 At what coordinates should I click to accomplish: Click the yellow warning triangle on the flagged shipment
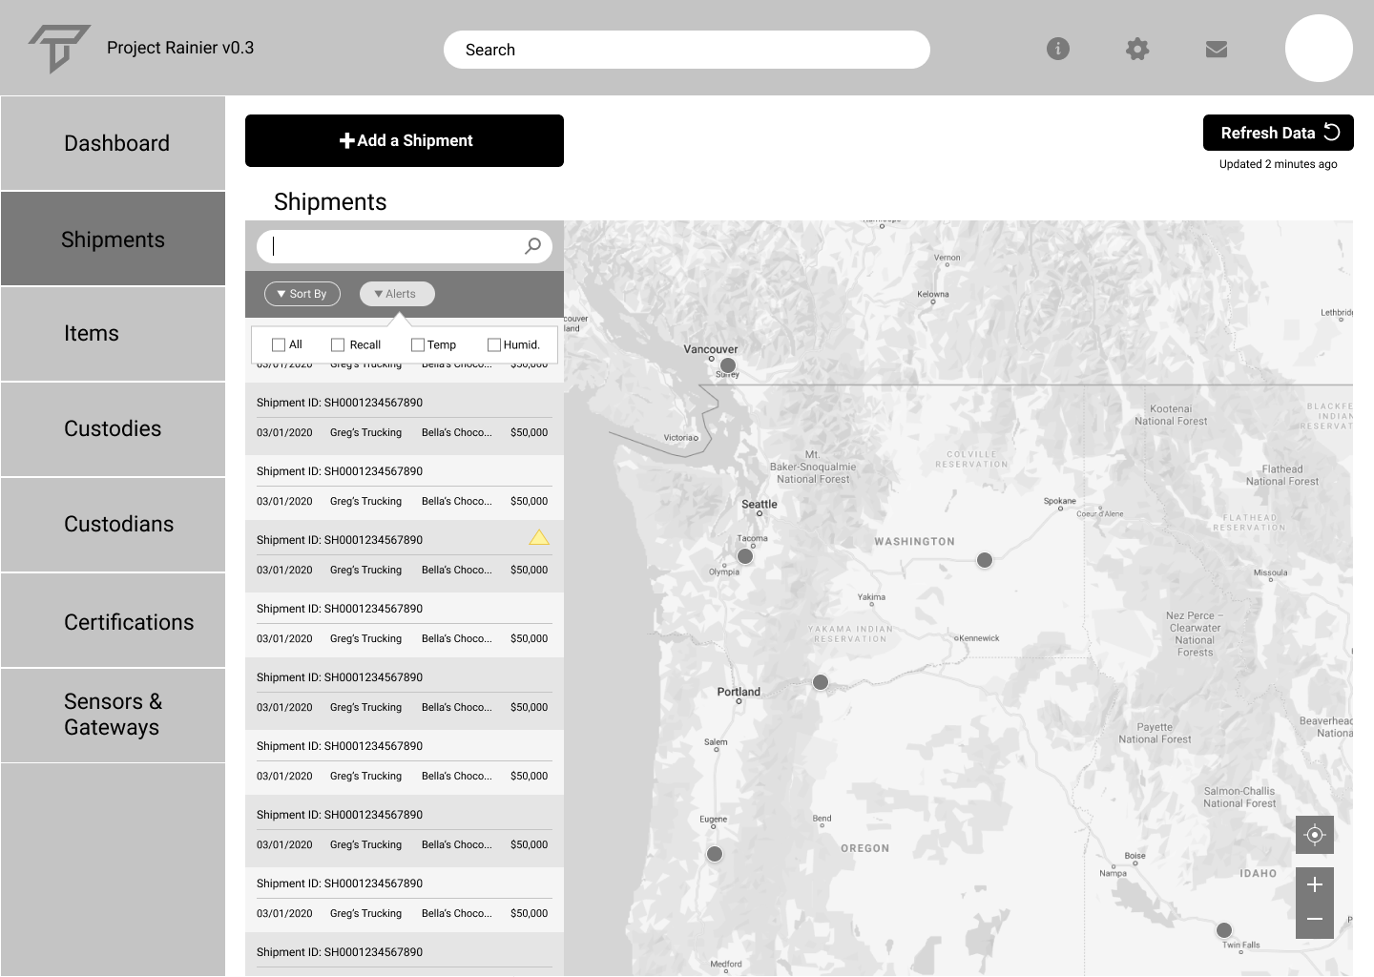[x=539, y=537]
